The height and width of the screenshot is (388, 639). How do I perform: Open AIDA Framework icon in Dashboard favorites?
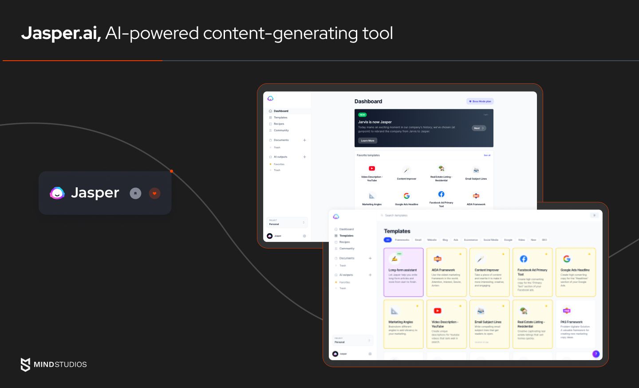coord(476,196)
